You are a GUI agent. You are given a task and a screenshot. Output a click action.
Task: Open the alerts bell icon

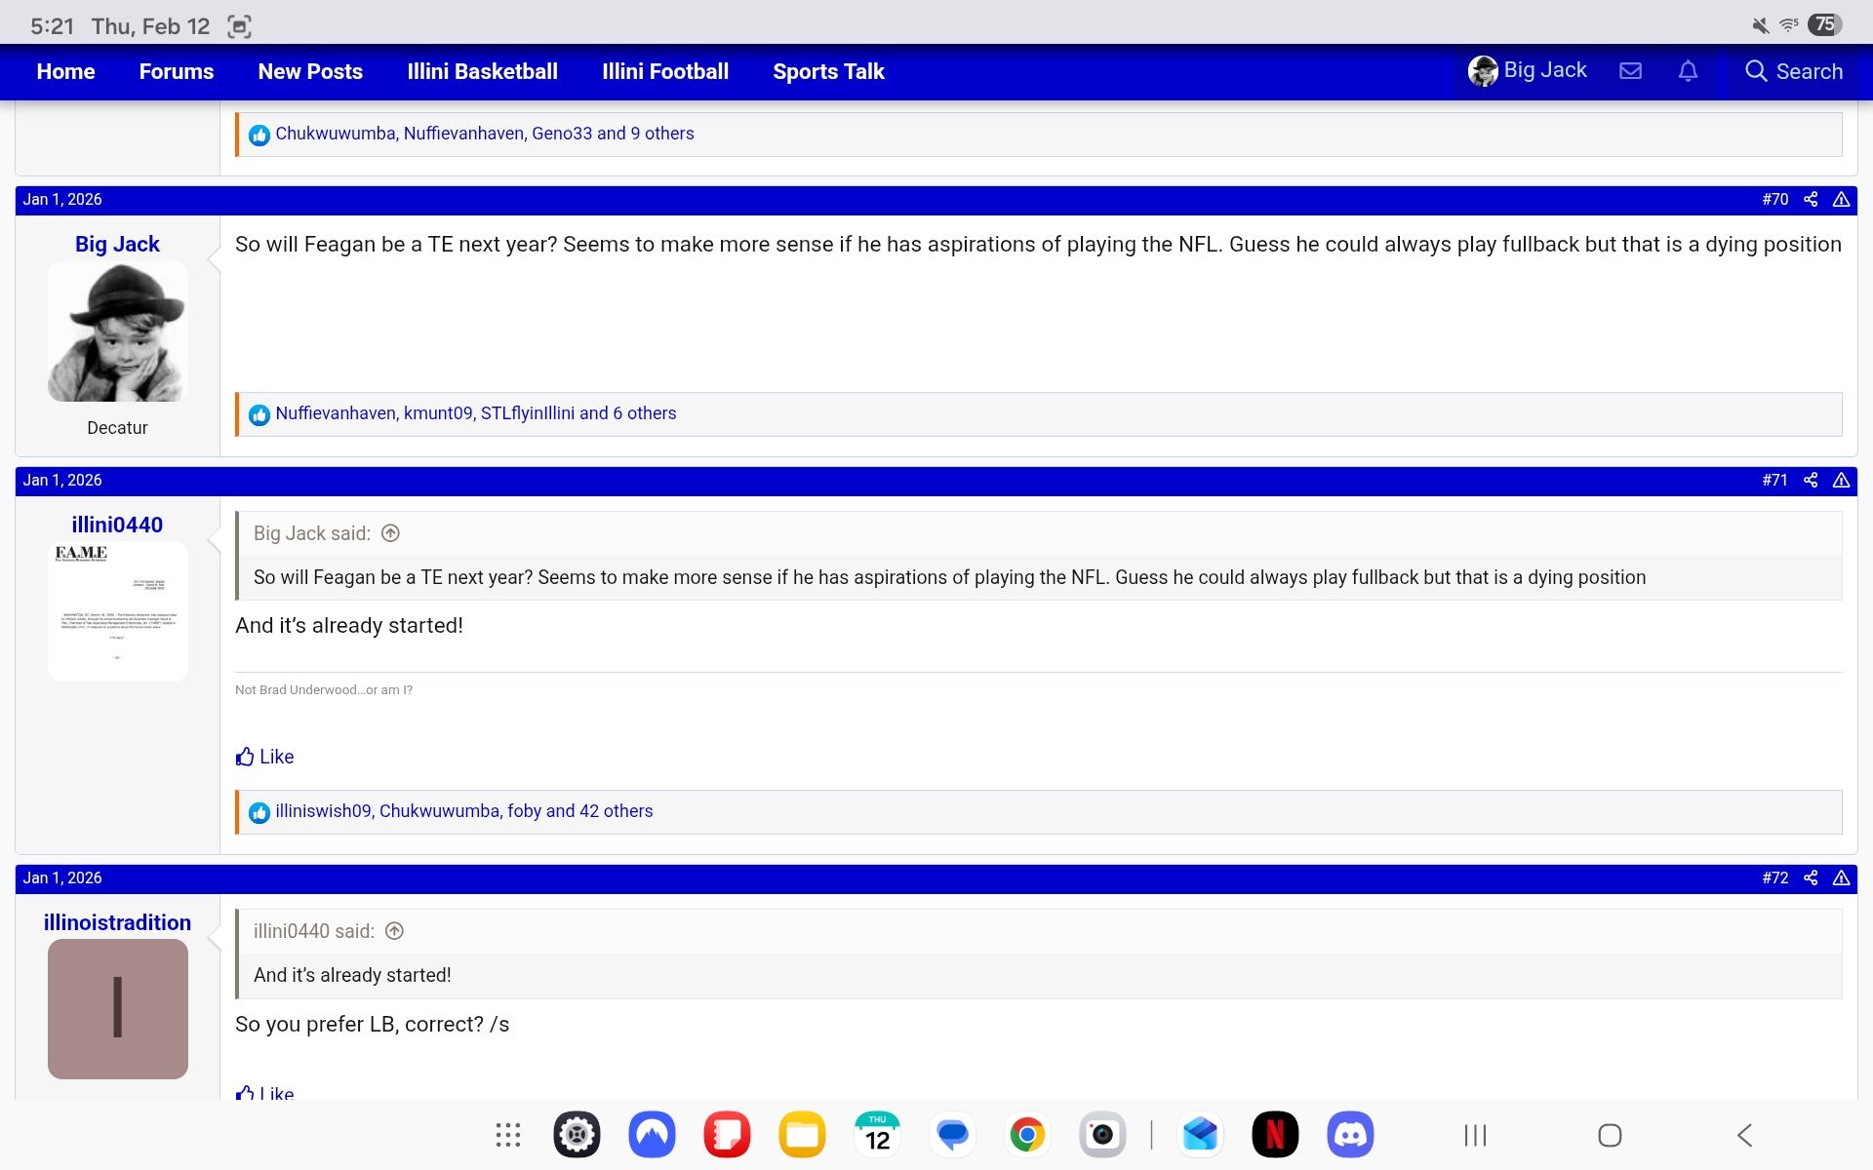point(1688,71)
